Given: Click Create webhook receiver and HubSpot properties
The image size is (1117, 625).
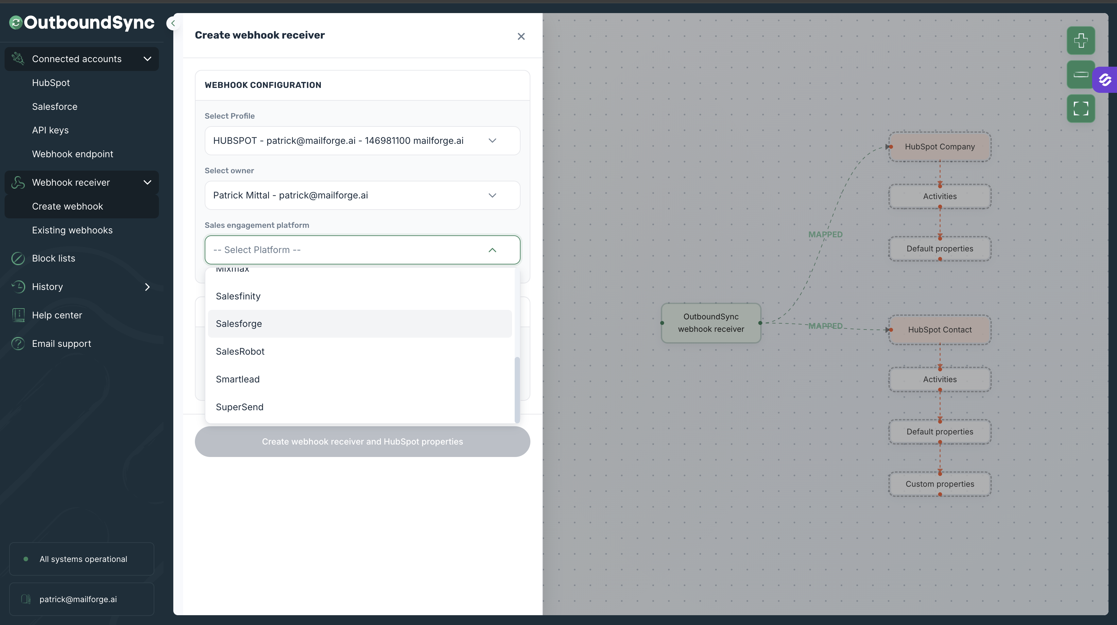Looking at the screenshot, I should click(x=362, y=442).
